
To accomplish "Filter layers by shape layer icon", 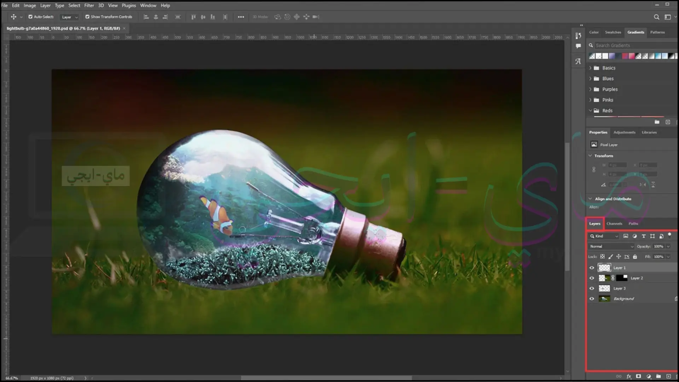I will (652, 236).
